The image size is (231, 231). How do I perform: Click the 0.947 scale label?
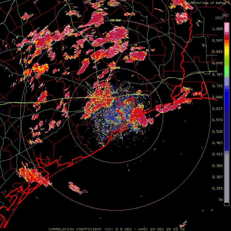tap(217, 40)
